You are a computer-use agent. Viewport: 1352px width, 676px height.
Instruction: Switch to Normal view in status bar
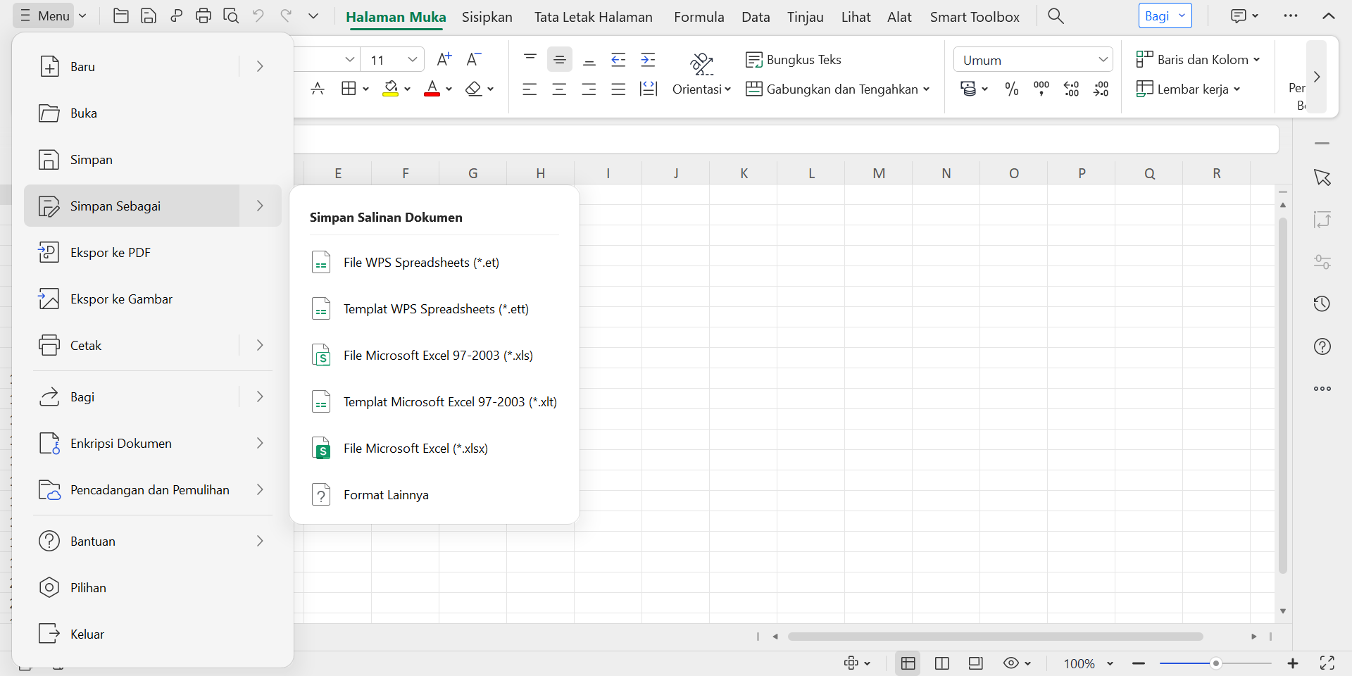[x=908, y=663]
